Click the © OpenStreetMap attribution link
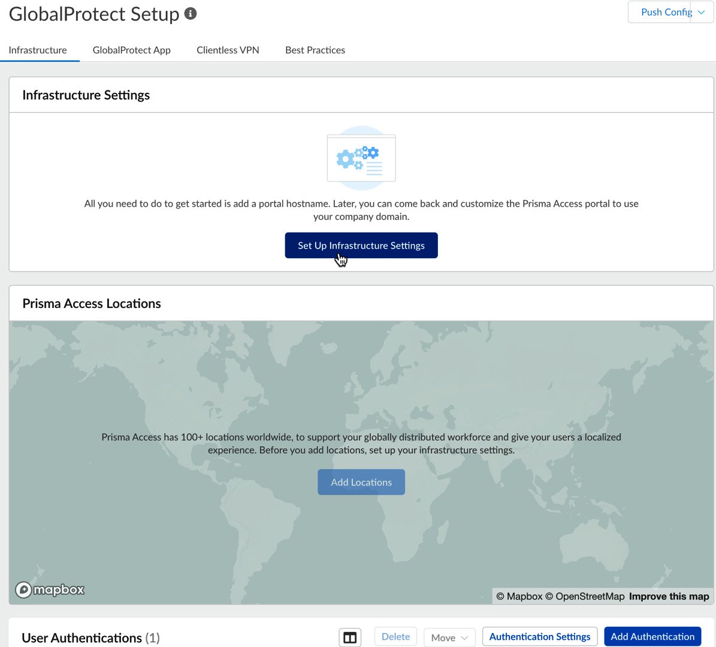 click(x=585, y=596)
